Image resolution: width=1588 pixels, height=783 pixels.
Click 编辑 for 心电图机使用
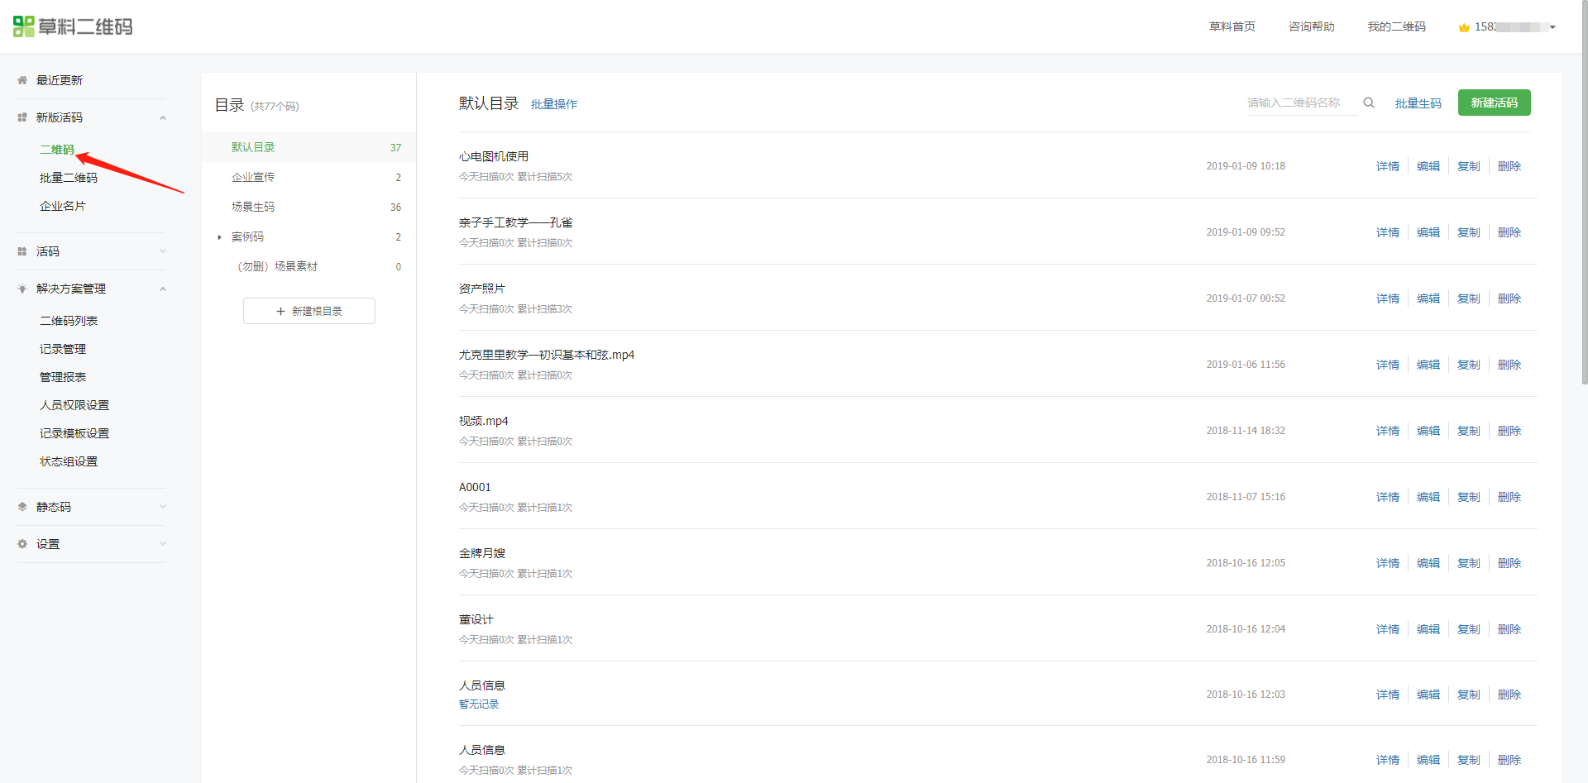[1428, 166]
